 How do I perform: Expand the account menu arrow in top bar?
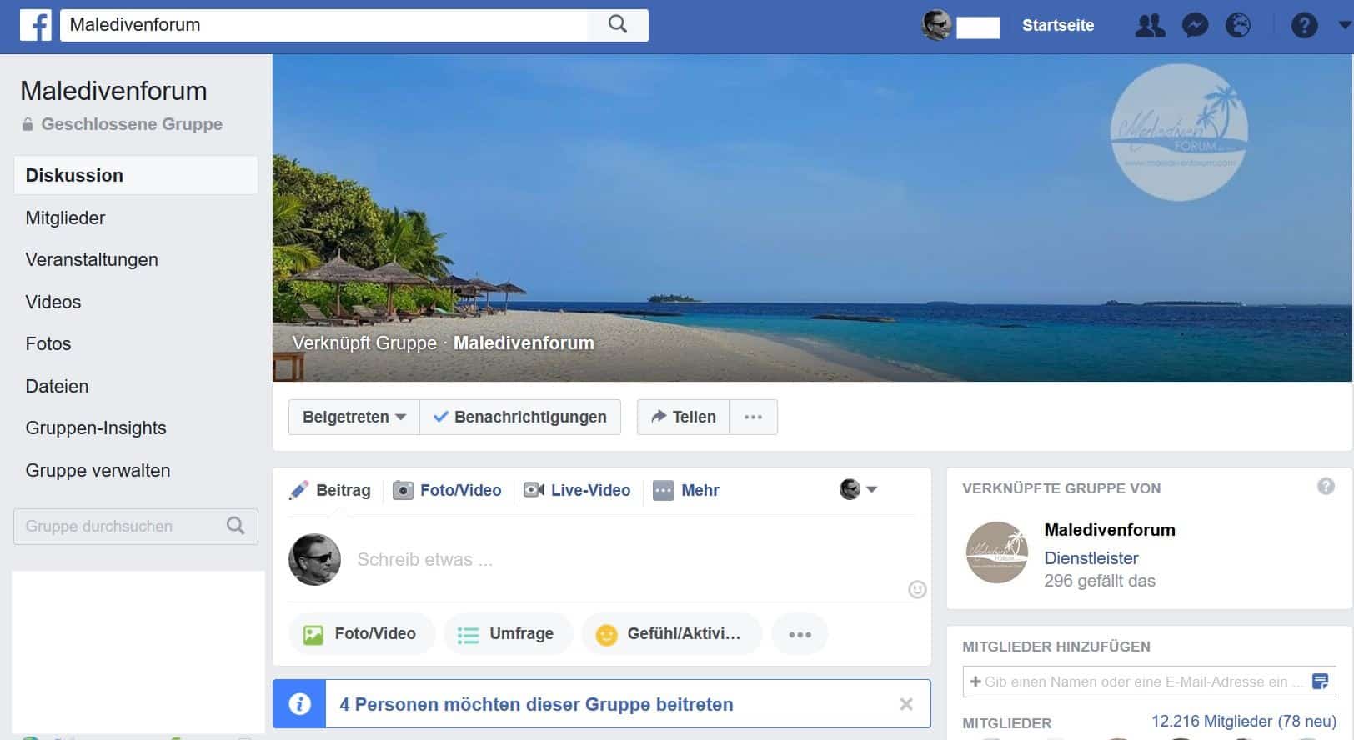point(1344,26)
